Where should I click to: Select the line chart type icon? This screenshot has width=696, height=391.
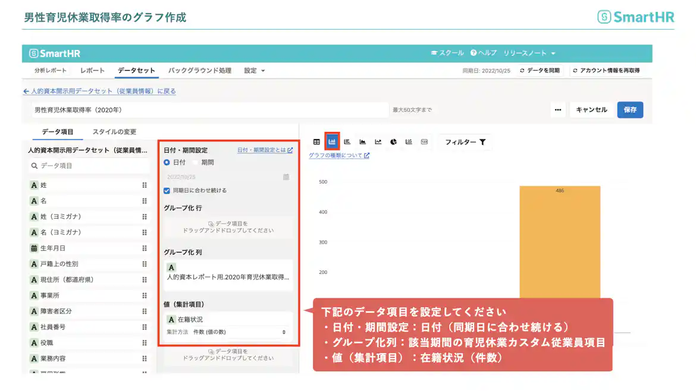click(x=379, y=141)
